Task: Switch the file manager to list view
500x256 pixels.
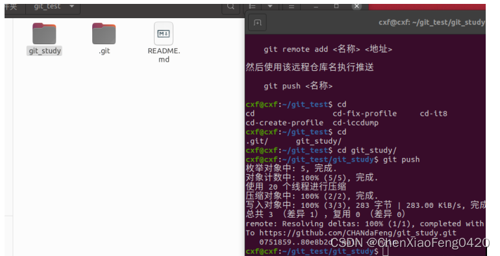Action: click(253, 7)
